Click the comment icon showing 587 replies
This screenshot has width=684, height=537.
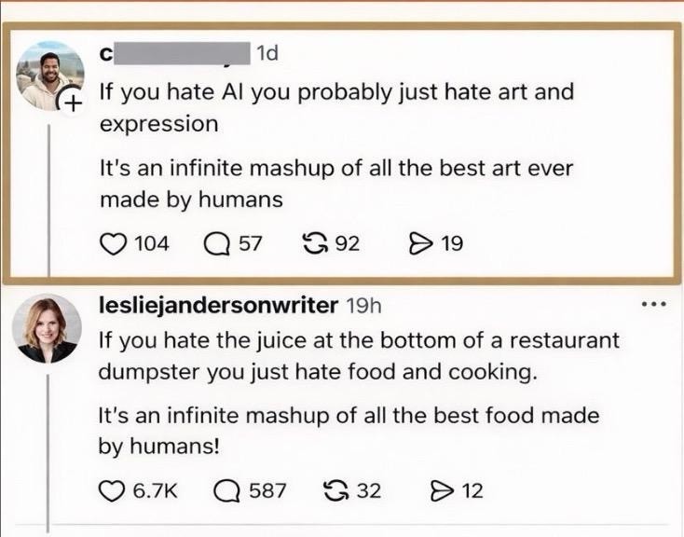point(226,489)
